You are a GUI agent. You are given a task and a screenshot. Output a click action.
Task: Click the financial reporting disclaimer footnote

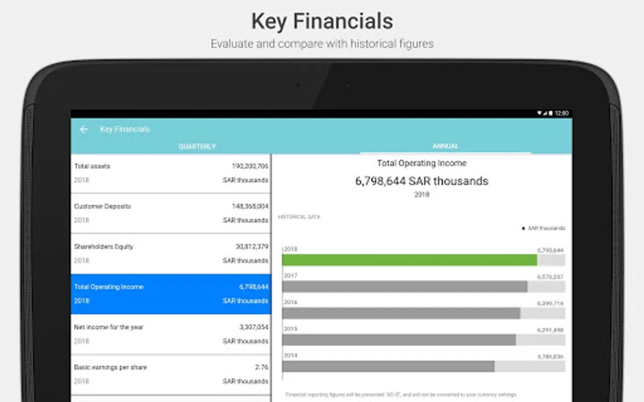pos(401,395)
